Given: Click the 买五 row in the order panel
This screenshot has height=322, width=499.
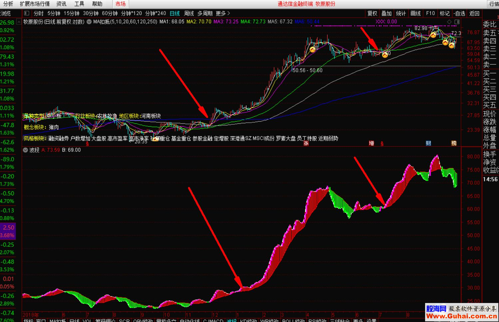Looking at the screenshot, I should pyautogui.click(x=490, y=105).
